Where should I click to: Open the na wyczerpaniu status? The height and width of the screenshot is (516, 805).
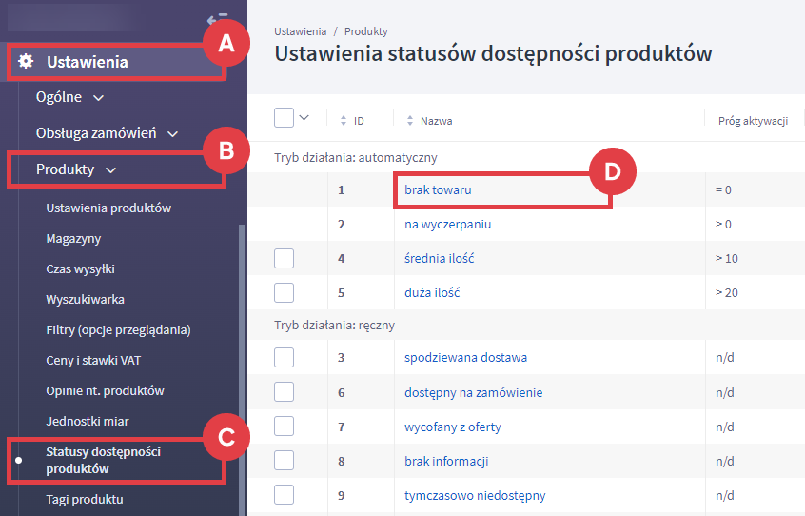(447, 224)
